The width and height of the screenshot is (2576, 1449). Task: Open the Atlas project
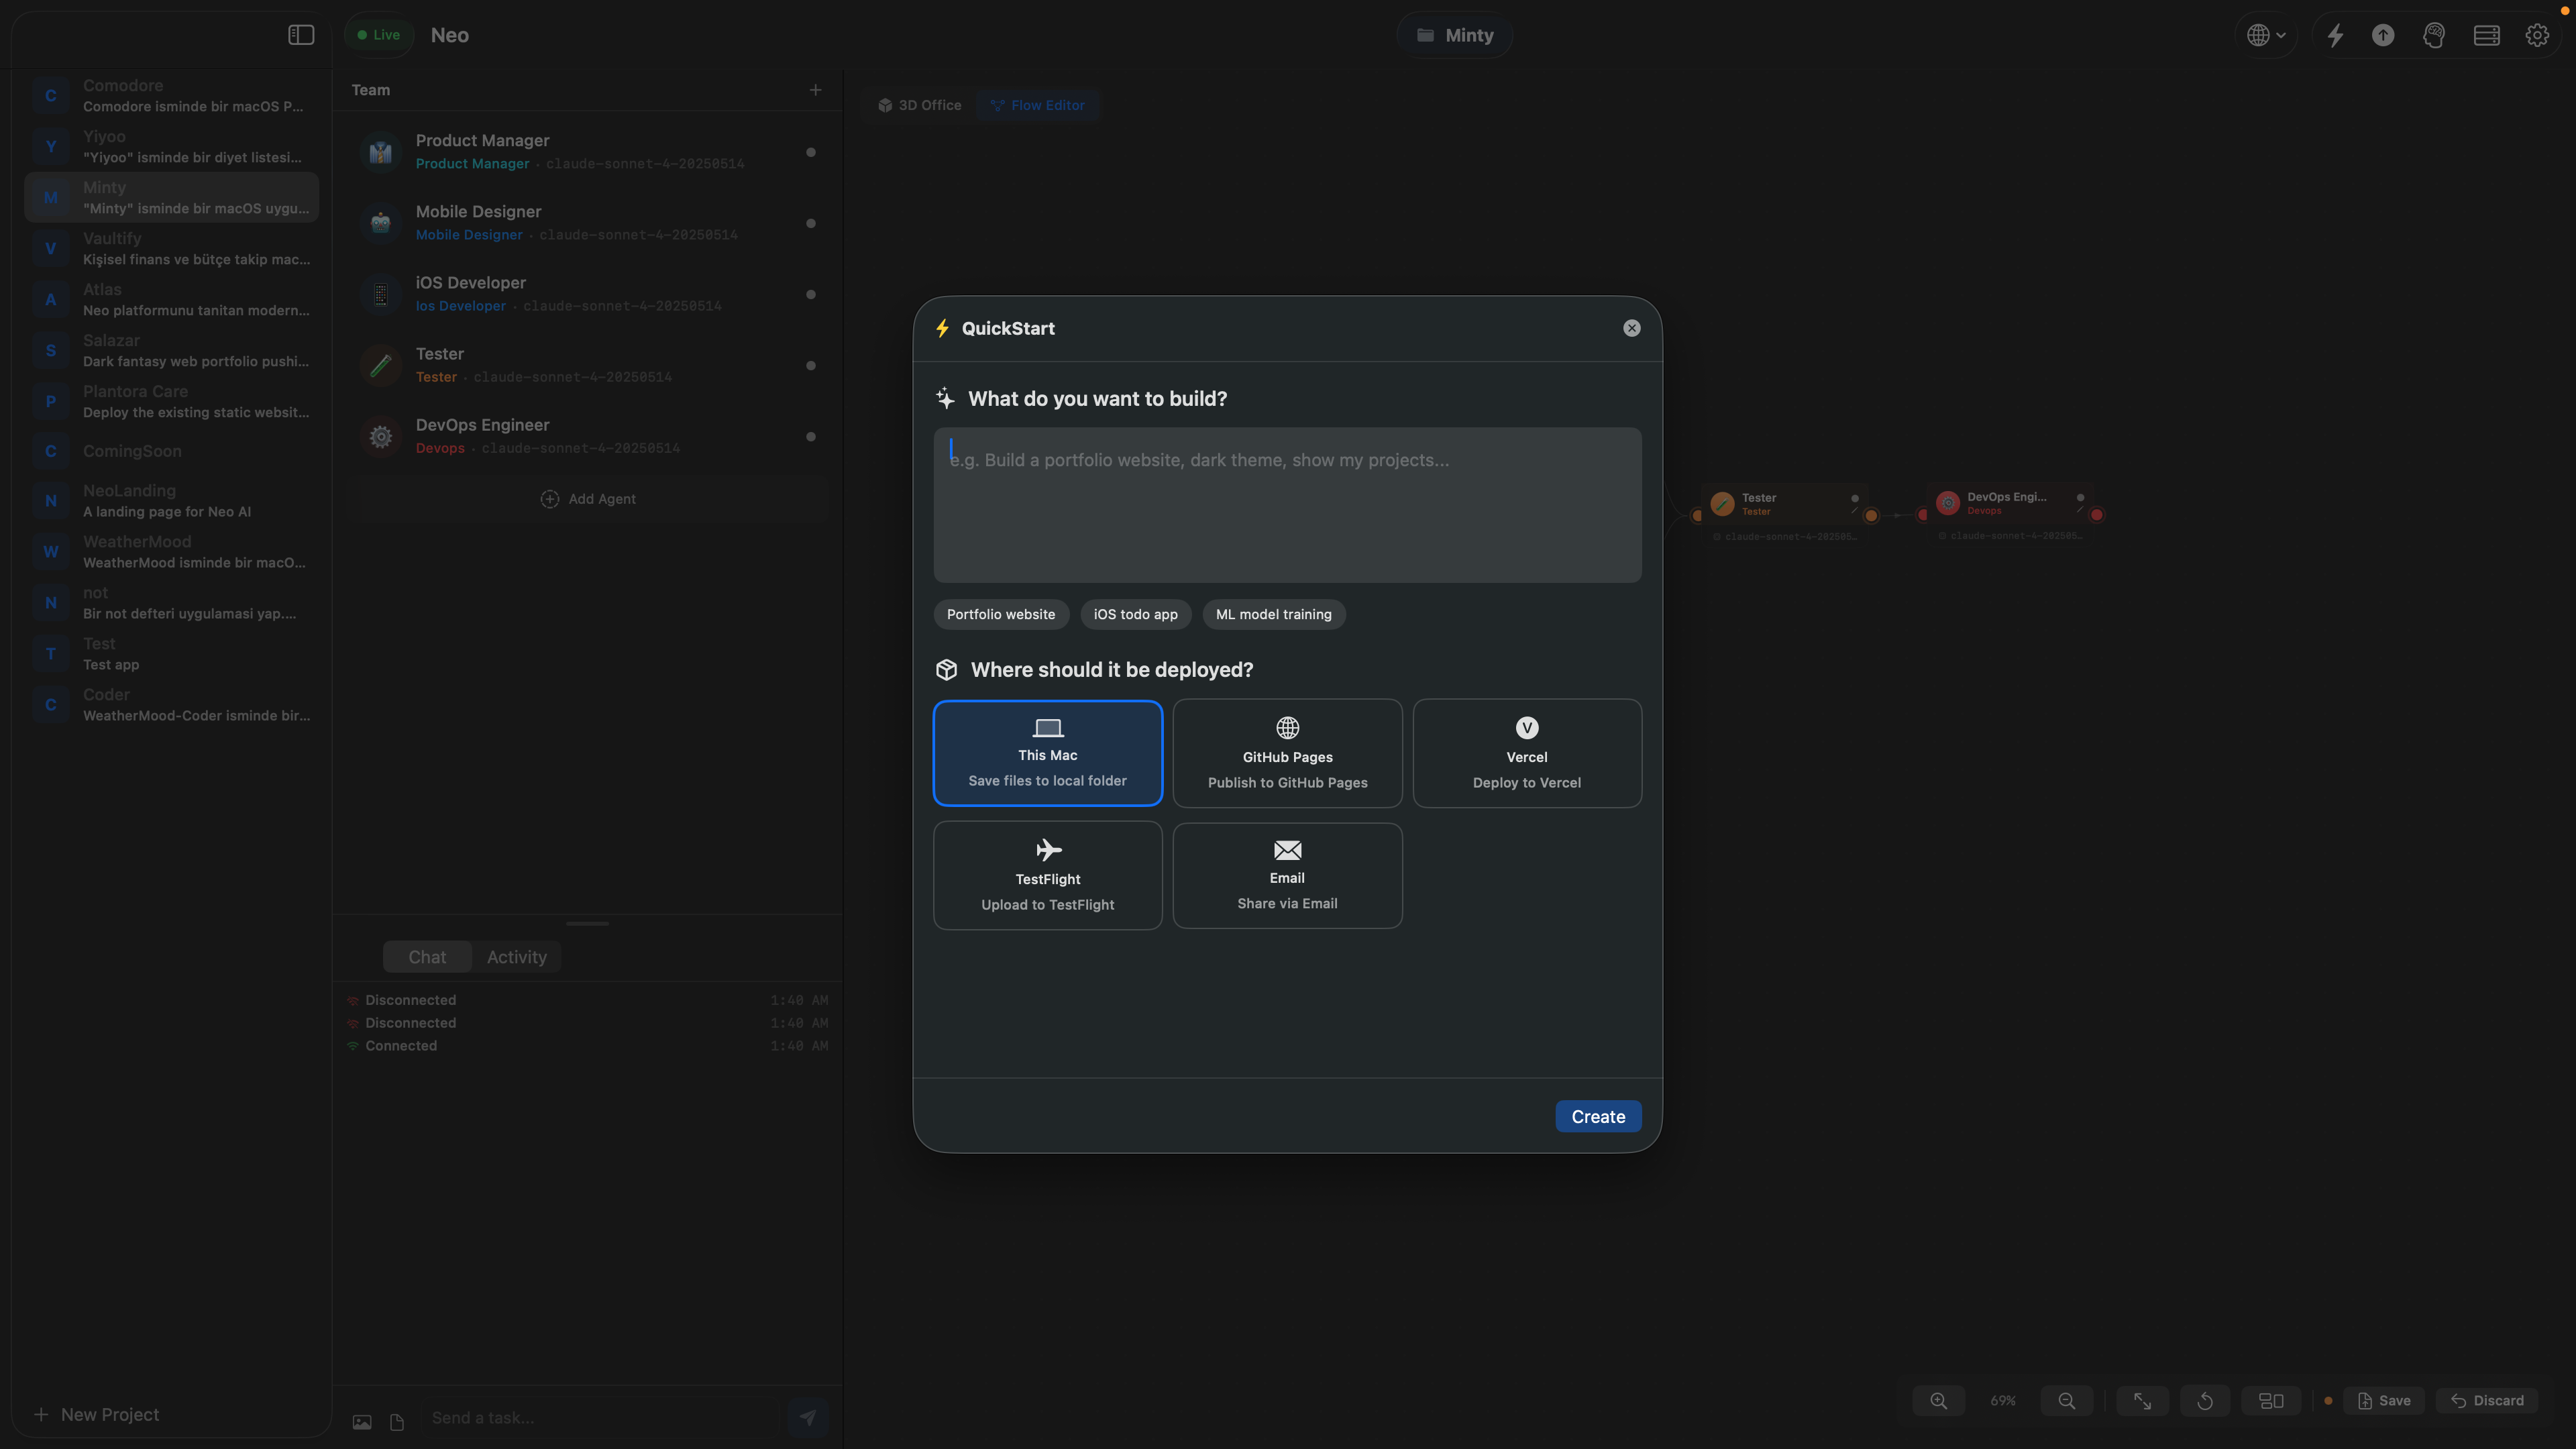pos(171,300)
